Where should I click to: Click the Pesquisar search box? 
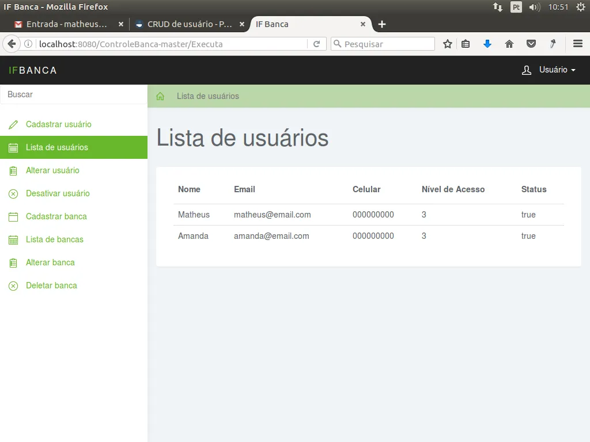click(x=383, y=44)
